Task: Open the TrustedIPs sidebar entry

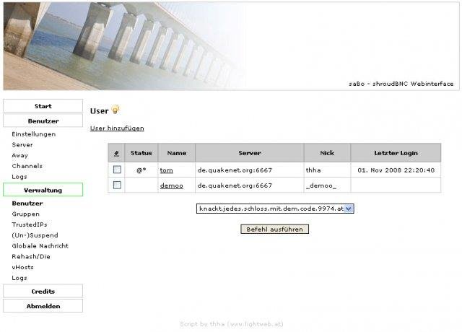Action: (30, 224)
